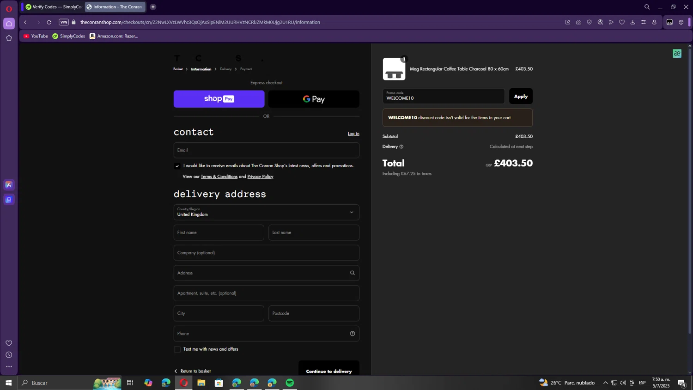The height and width of the screenshot is (390, 693).
Task: Open the sidebar home icon
Action: [x=9, y=24]
